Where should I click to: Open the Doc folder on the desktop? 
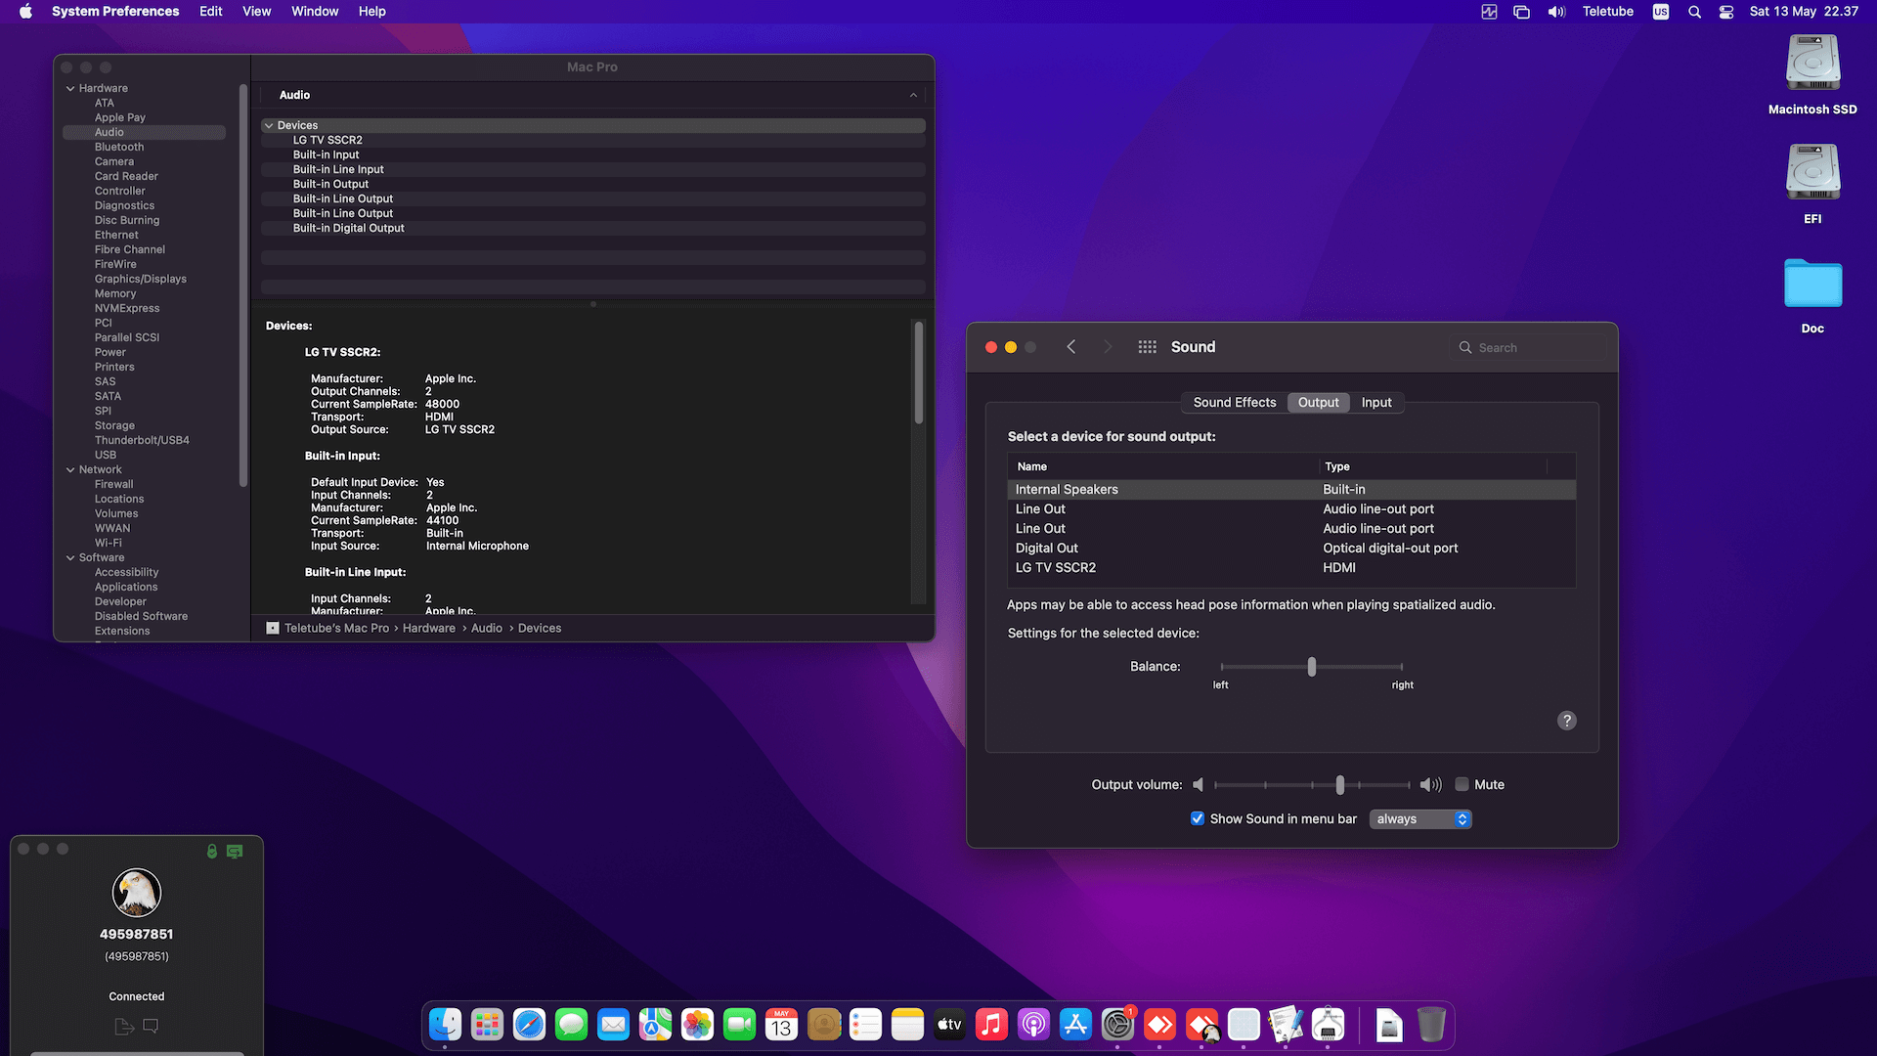[1812, 296]
